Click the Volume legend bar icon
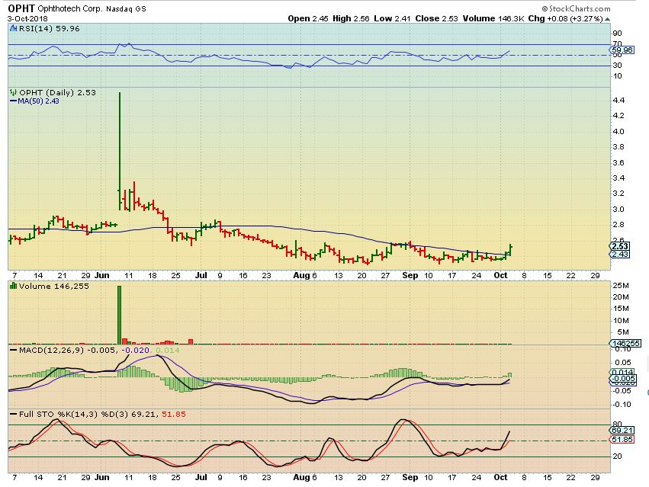Screen dimensions: 649x487 11,285
